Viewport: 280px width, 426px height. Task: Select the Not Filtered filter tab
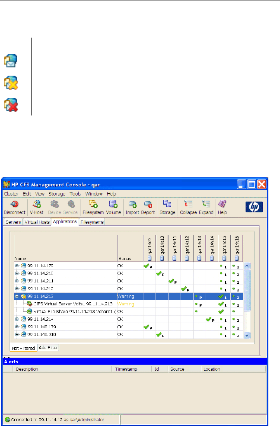point(23,348)
